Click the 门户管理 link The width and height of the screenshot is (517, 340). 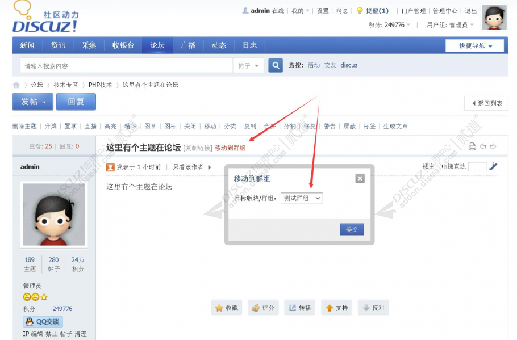pos(414,11)
